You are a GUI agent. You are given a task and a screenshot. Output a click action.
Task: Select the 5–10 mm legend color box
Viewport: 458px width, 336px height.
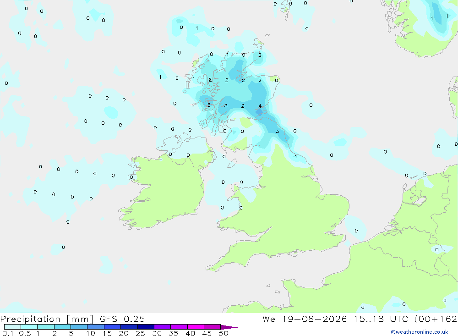click(79, 327)
